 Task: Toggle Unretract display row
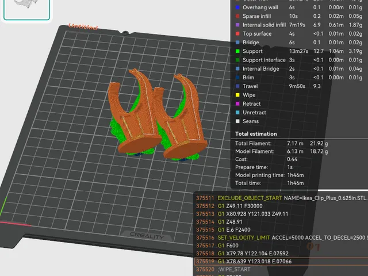pyautogui.click(x=299, y=113)
